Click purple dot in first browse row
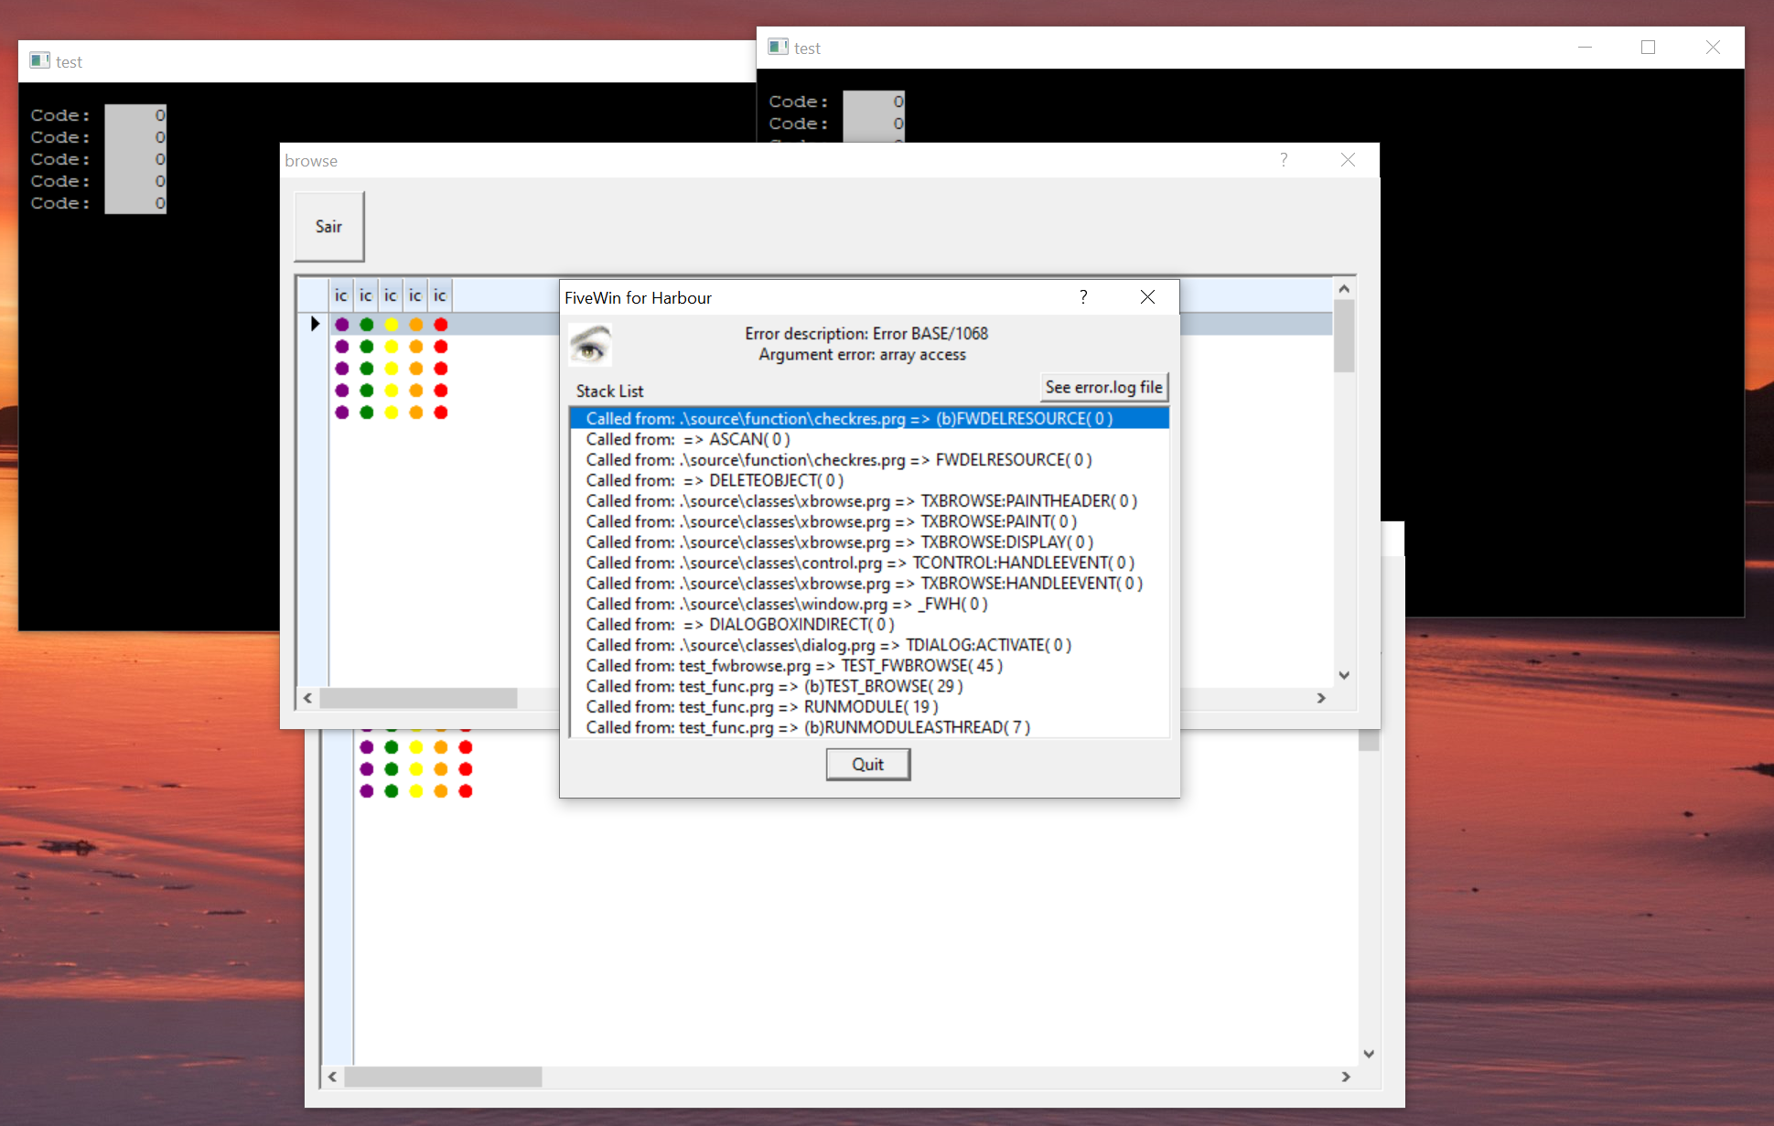 tap(342, 325)
